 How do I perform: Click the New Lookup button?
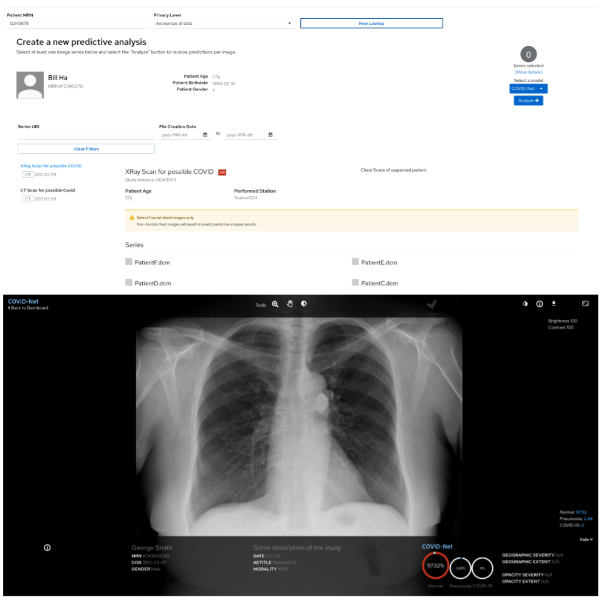[x=371, y=23]
